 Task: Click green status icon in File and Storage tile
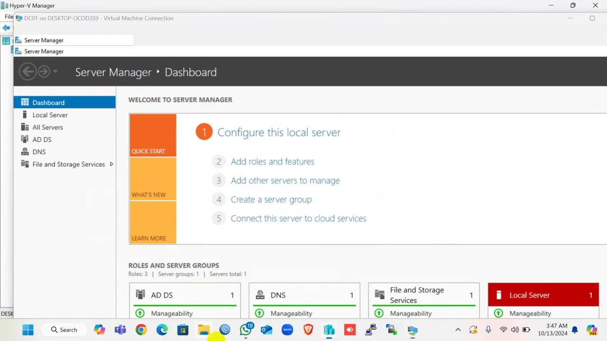(x=379, y=313)
